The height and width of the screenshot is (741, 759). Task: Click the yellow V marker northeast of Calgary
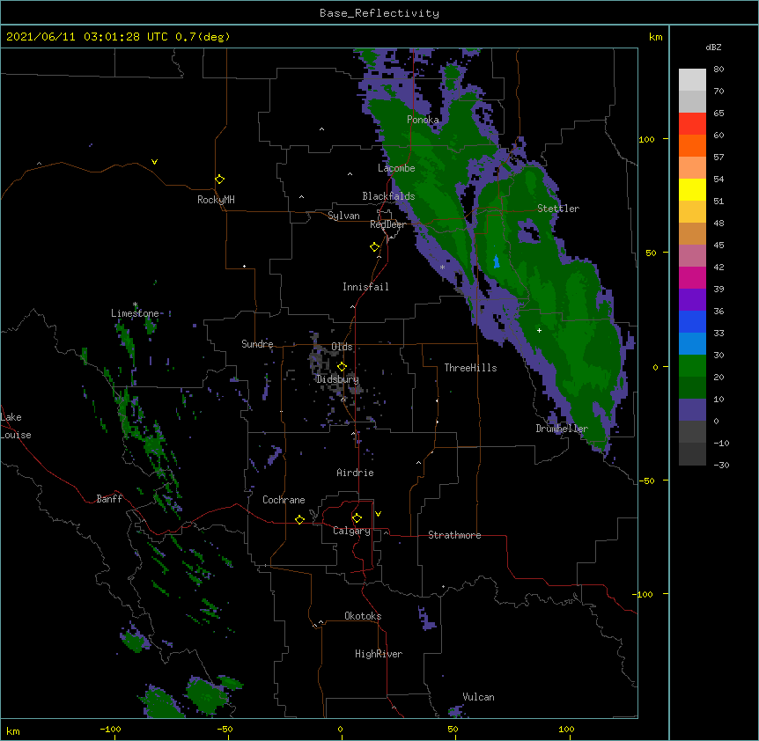[x=378, y=514]
